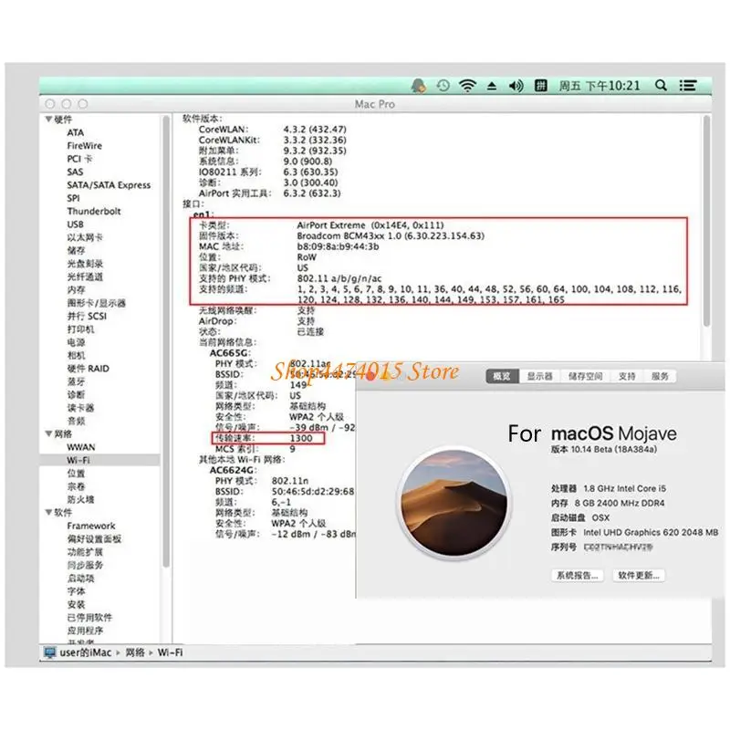Open Spotlight search magnifier icon

tap(661, 86)
